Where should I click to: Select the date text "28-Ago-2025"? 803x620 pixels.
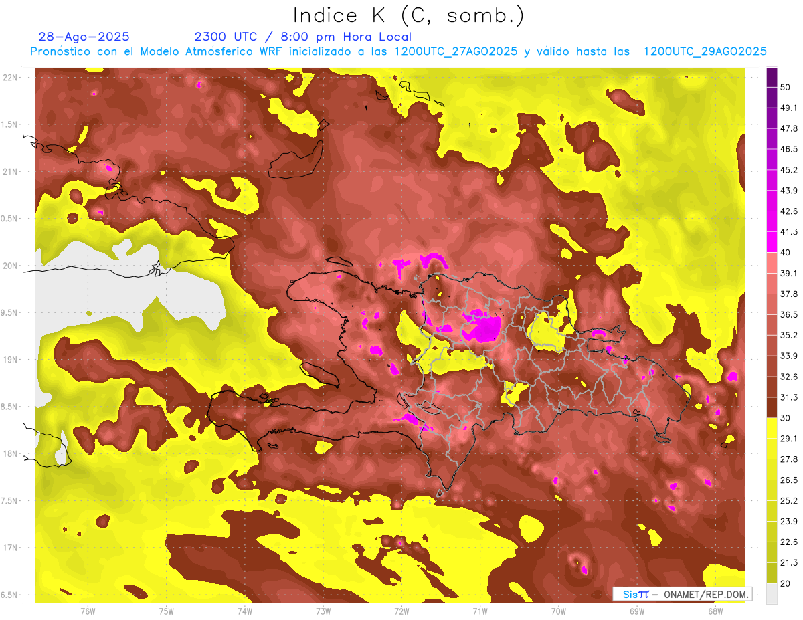click(x=84, y=37)
